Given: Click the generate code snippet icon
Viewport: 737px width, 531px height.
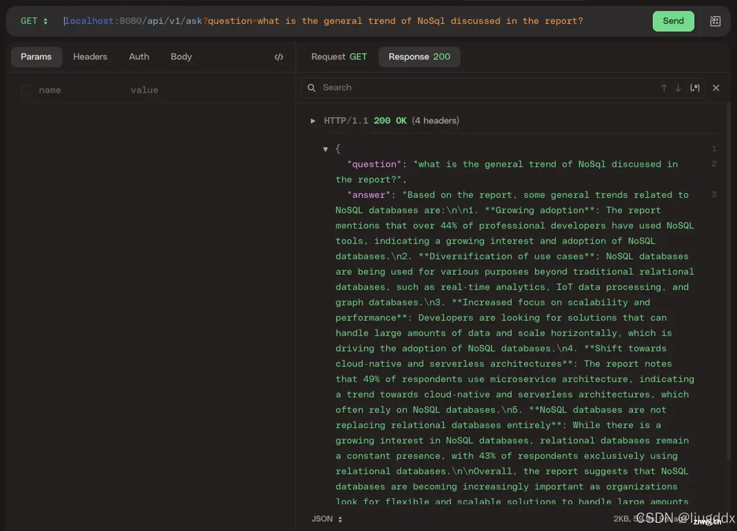Looking at the screenshot, I should [x=279, y=57].
